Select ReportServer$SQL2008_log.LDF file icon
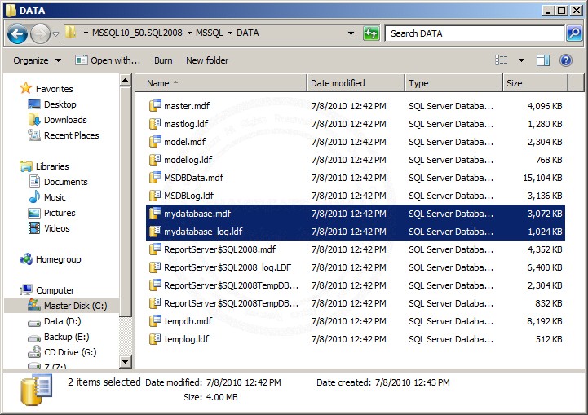Viewport: 588px width, 415px height. pyautogui.click(x=155, y=267)
